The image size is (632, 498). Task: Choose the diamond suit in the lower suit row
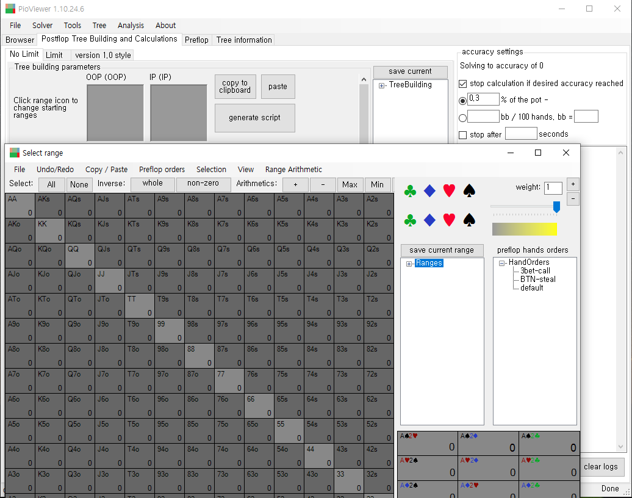point(429,220)
